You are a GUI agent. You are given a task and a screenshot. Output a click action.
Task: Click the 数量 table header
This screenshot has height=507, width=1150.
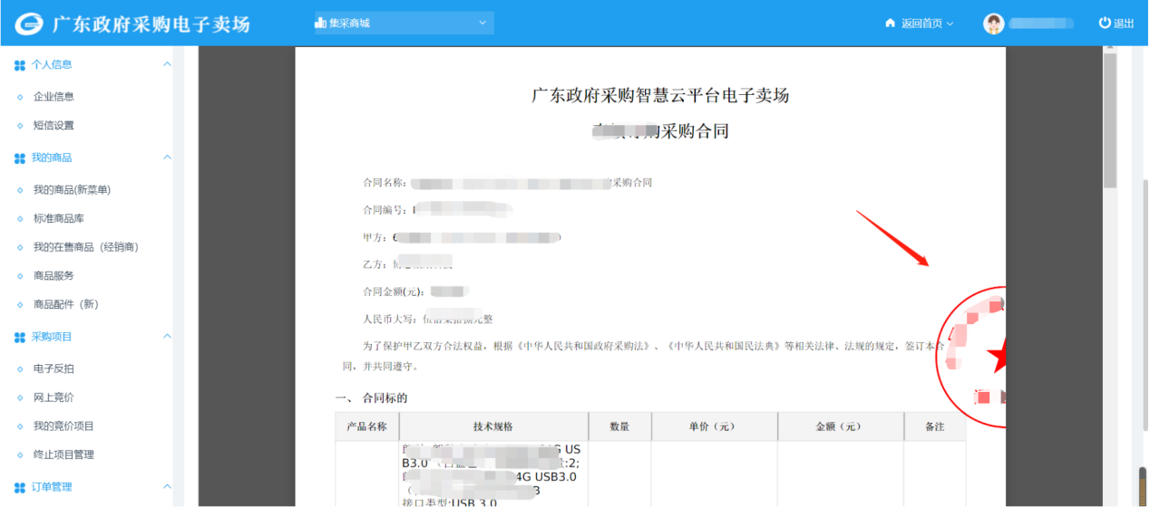click(x=619, y=426)
